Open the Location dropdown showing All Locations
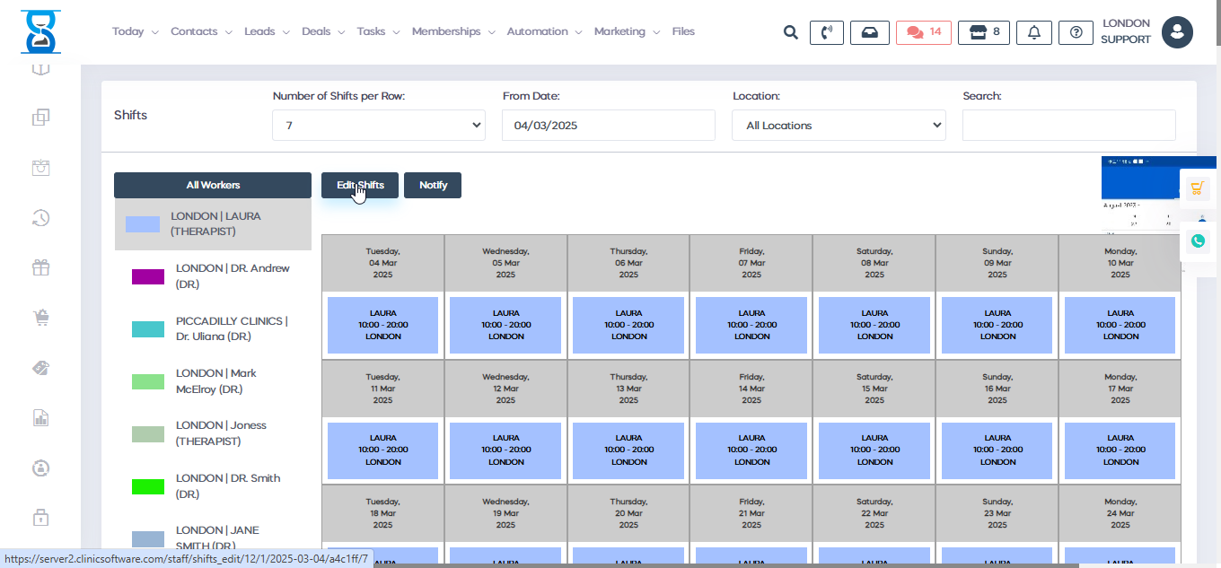 tap(839, 126)
